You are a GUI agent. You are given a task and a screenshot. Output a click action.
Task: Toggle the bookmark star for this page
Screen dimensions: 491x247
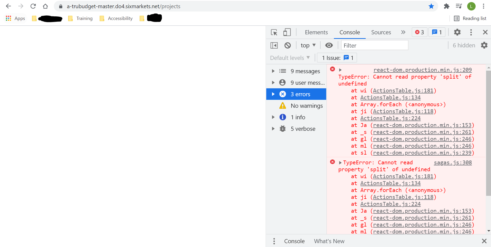click(432, 6)
